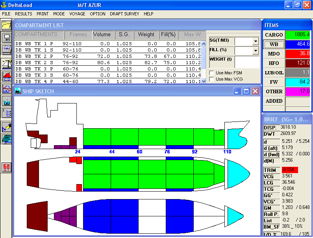This screenshot has width=313, height=238.
Task: Click the red TRIM value -0.154
Action: coord(290,170)
